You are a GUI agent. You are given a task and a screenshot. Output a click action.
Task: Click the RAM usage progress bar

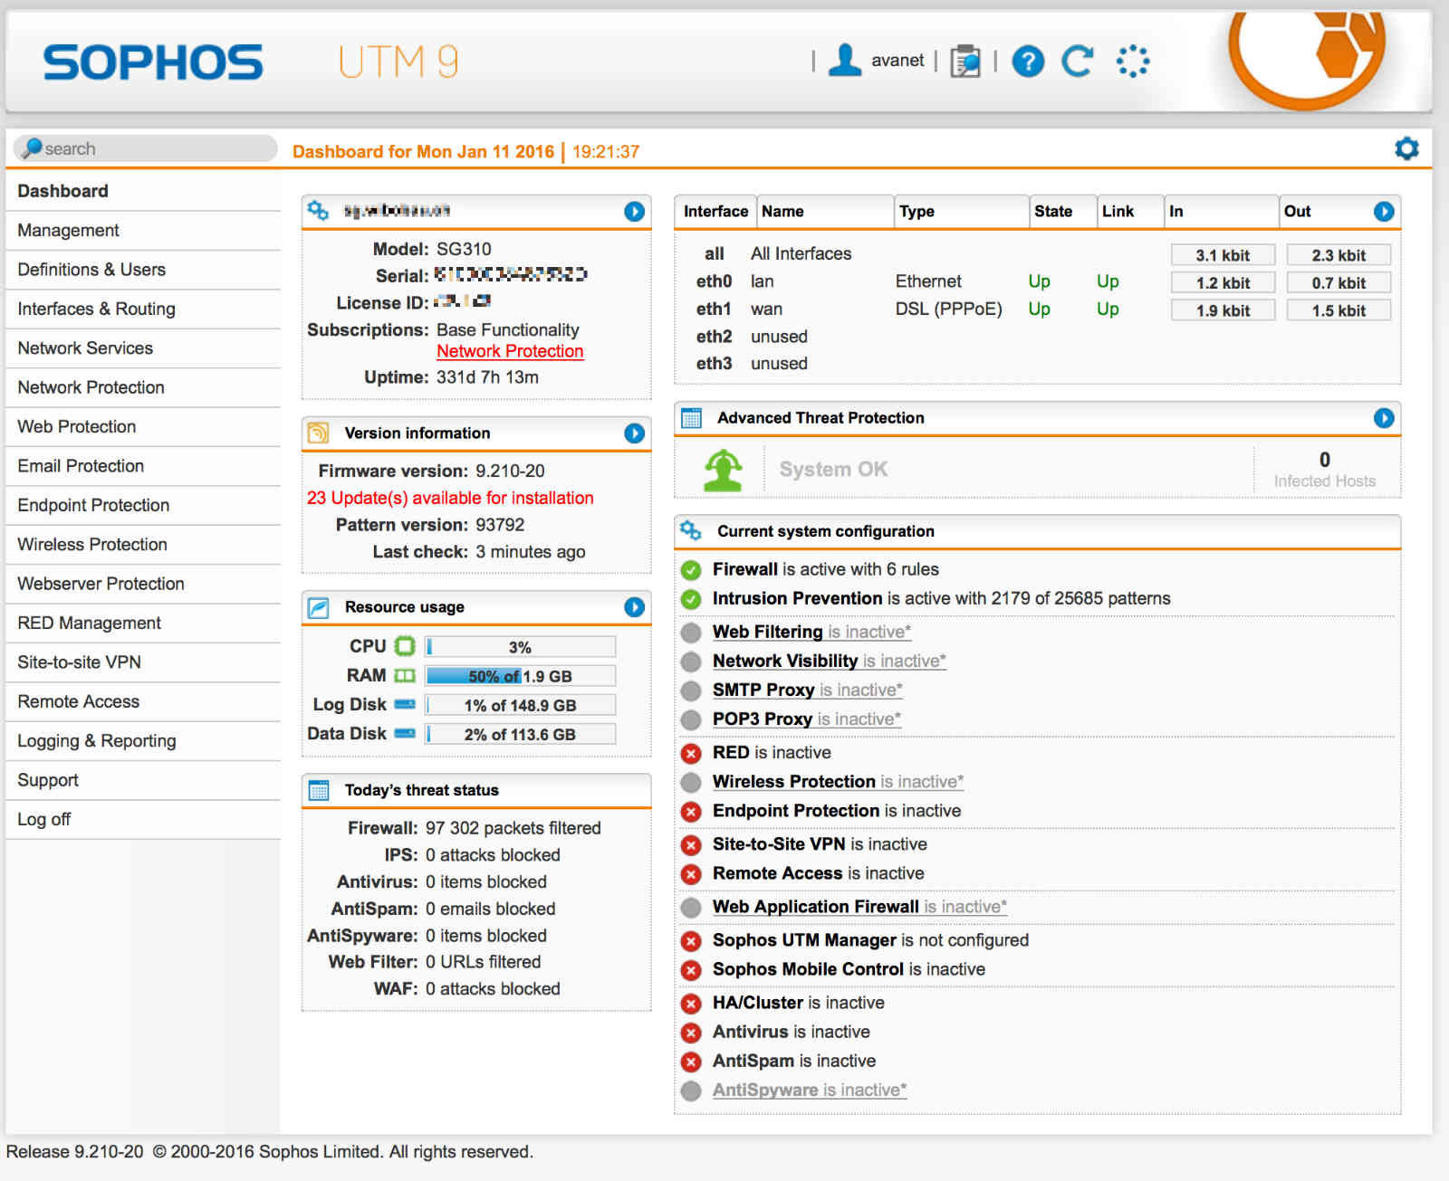coord(520,676)
